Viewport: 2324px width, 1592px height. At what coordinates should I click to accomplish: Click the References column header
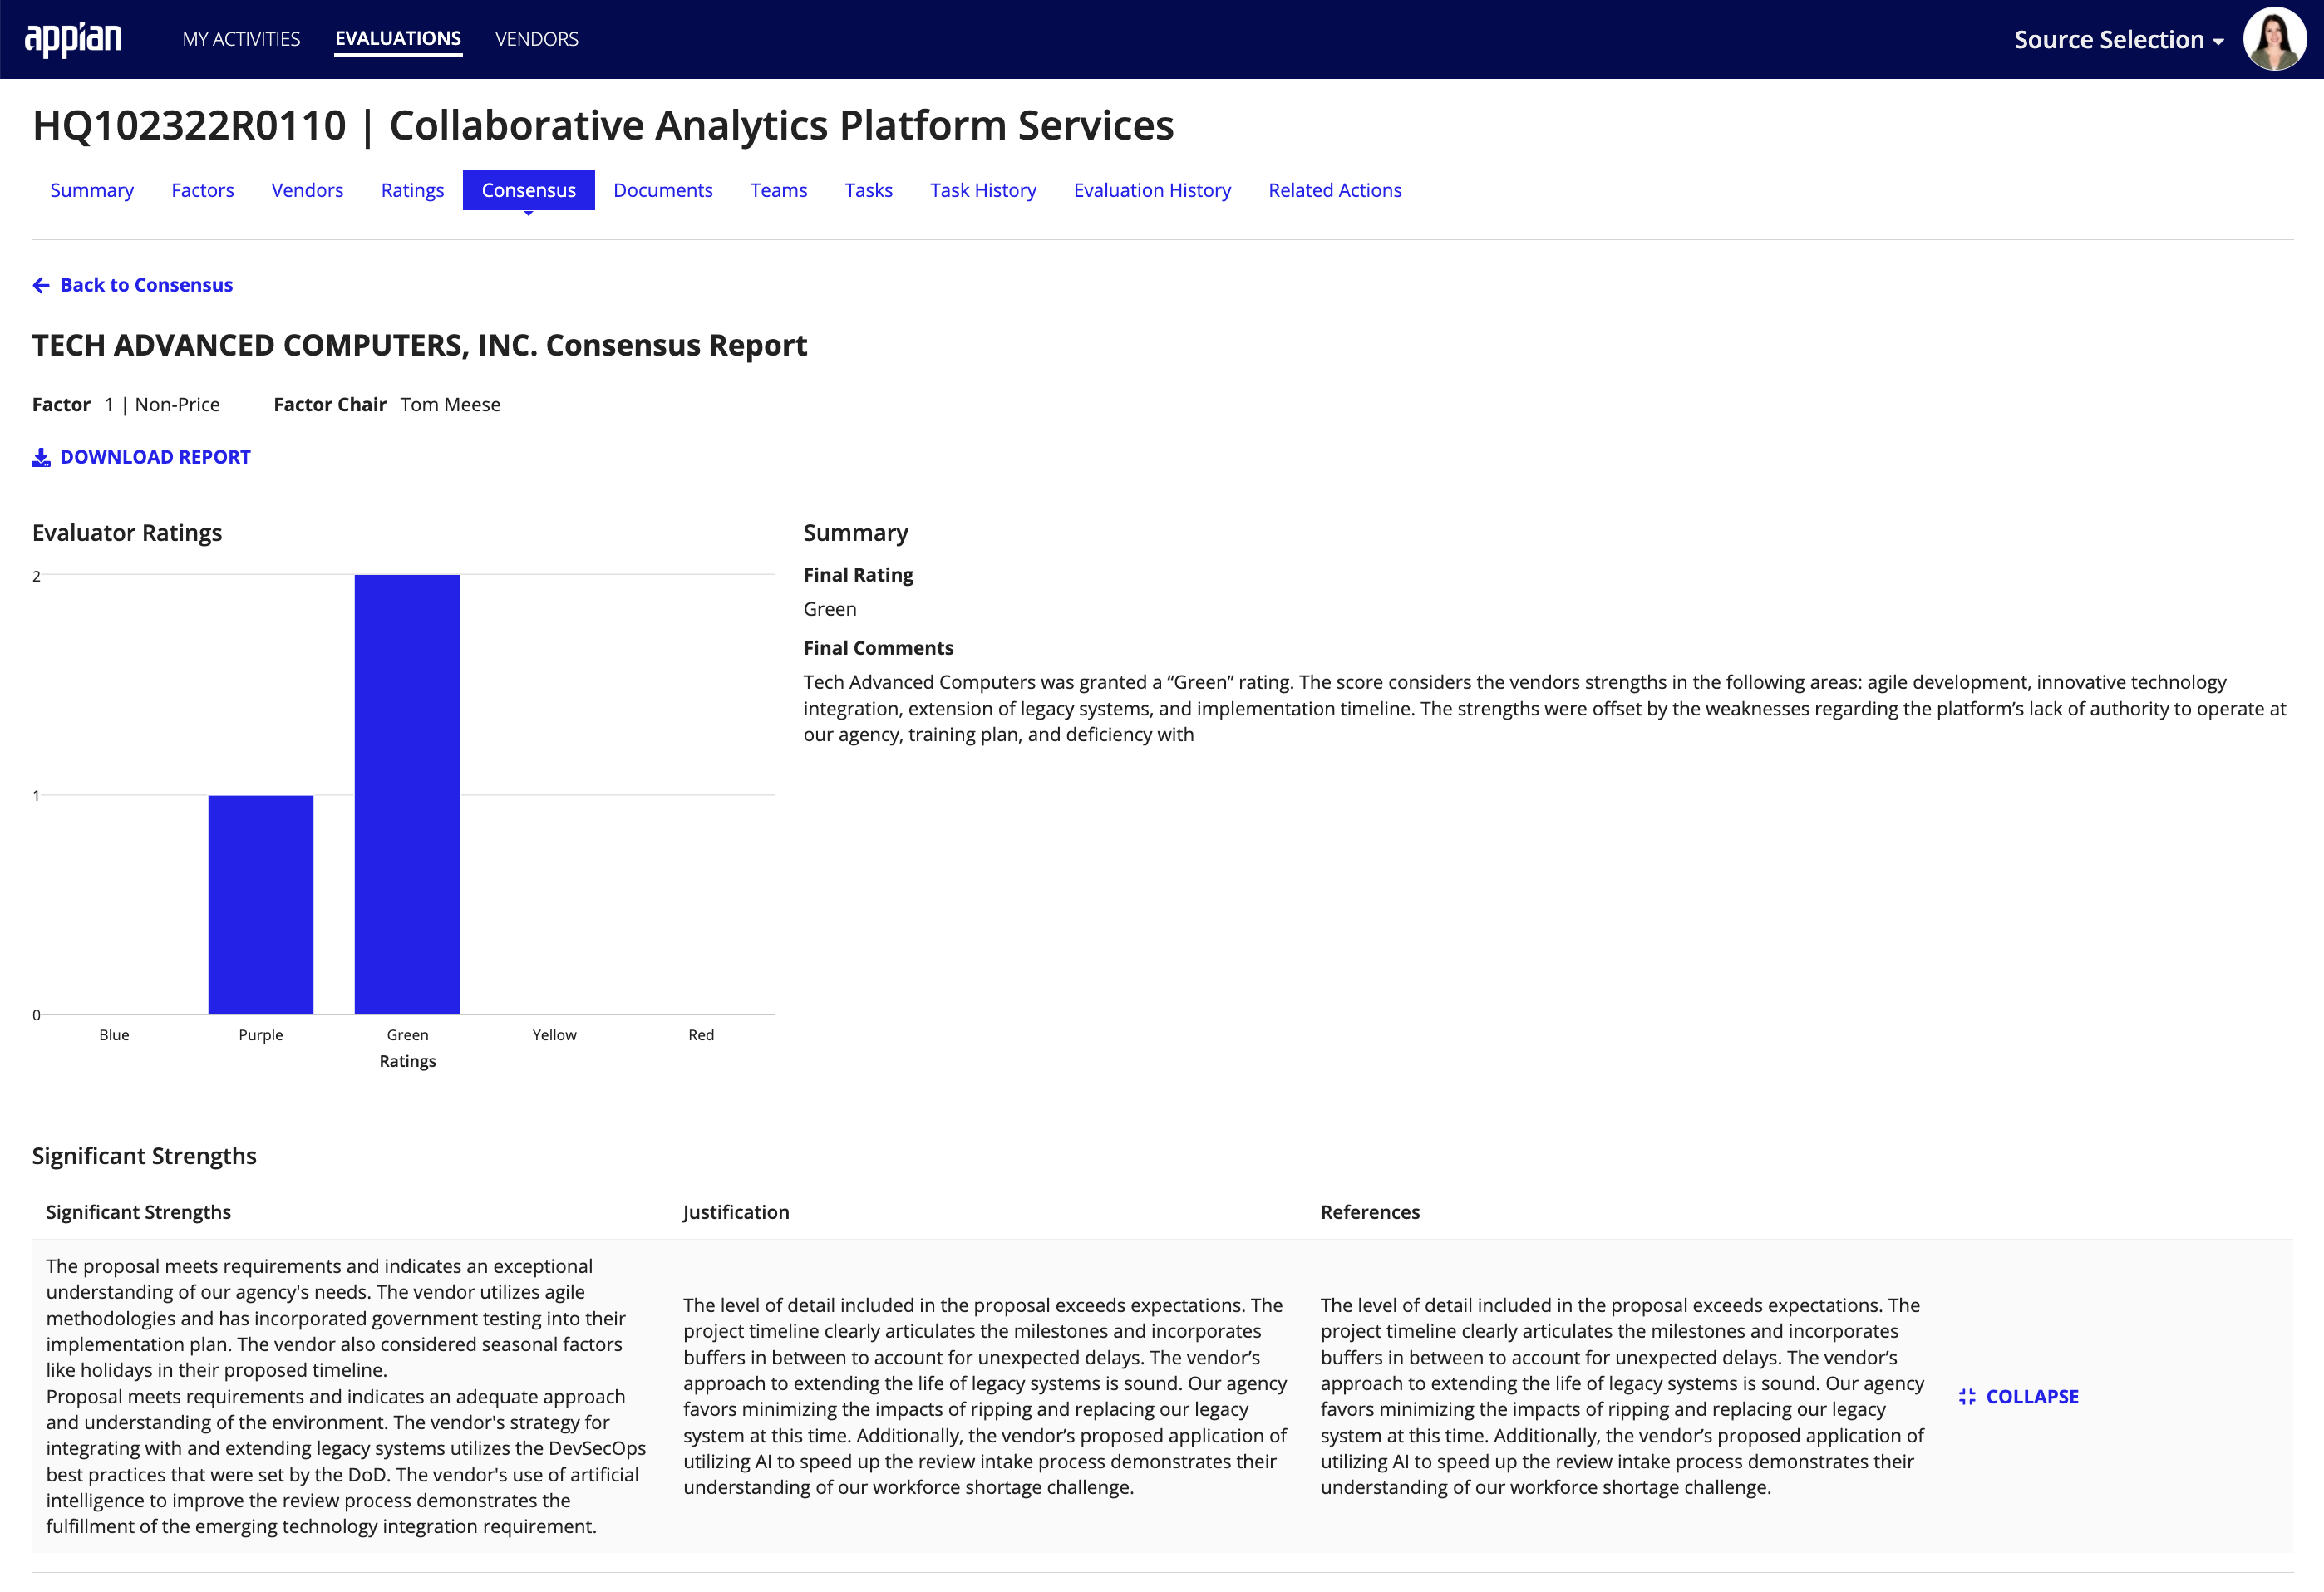click(x=1370, y=1212)
